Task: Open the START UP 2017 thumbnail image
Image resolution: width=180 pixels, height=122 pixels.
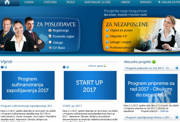Action: coord(90,85)
